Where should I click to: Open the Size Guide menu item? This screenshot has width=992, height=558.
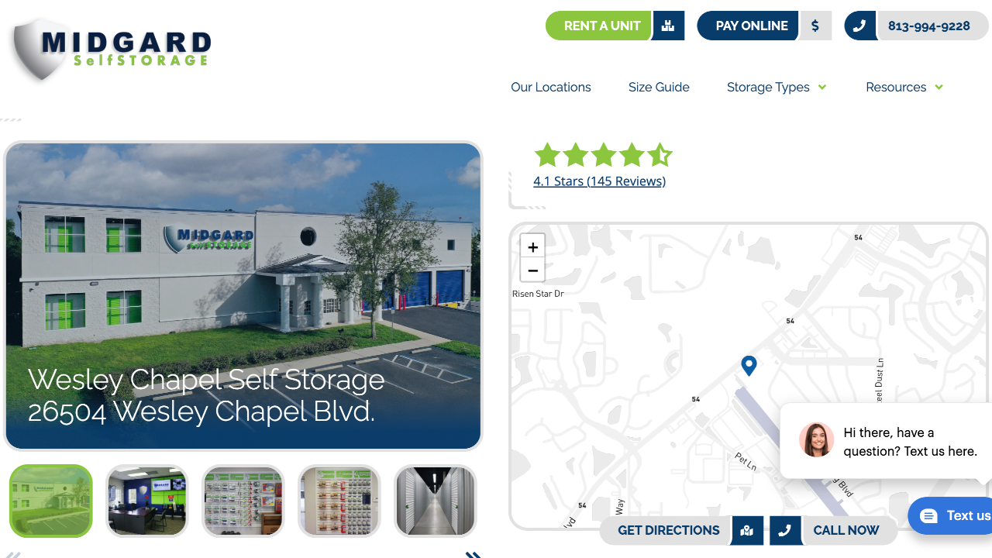[x=659, y=87]
